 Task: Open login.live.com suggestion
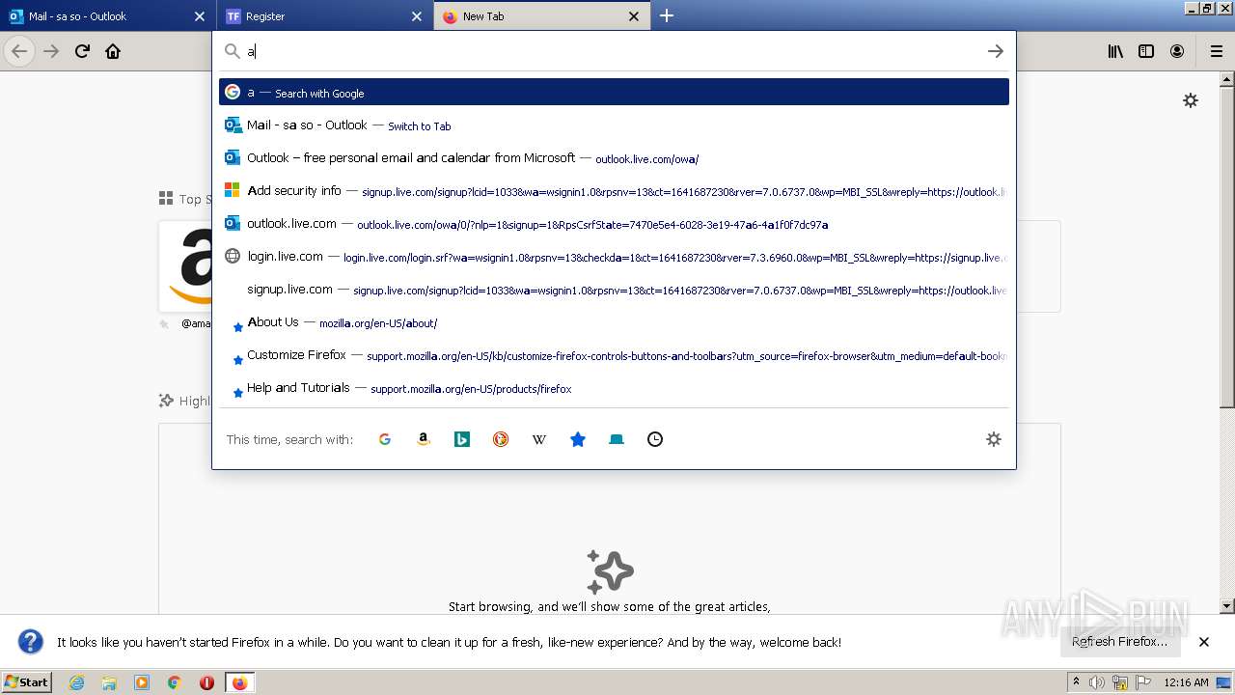[x=614, y=256]
